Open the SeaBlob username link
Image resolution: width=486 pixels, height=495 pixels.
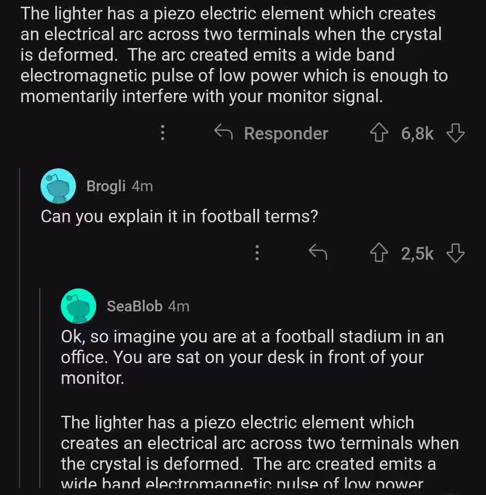tap(135, 306)
